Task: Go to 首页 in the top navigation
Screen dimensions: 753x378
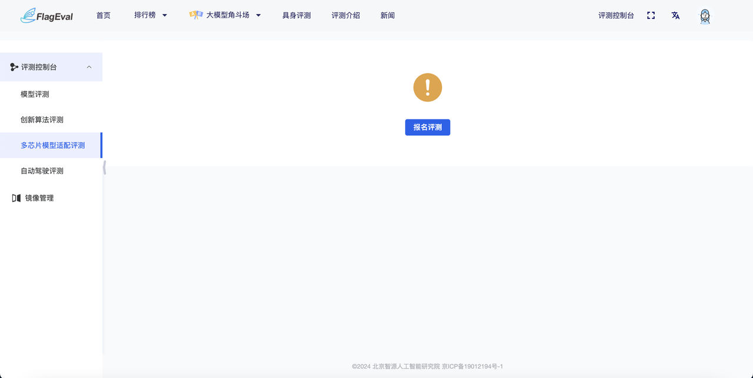Action: click(104, 15)
